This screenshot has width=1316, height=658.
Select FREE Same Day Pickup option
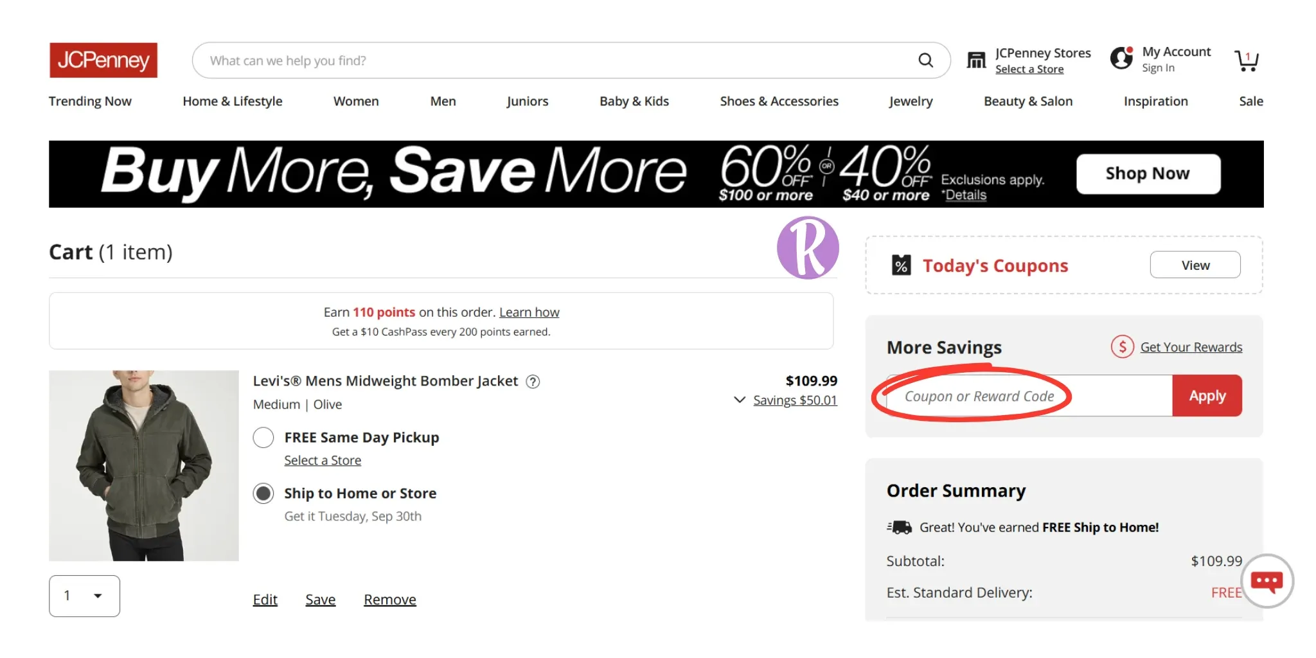point(263,438)
